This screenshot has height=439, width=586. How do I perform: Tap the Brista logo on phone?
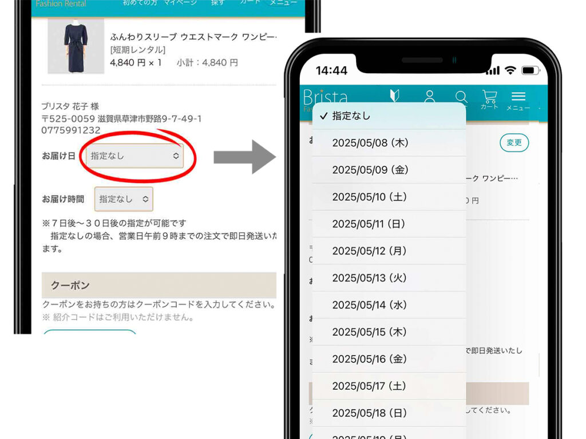(325, 97)
